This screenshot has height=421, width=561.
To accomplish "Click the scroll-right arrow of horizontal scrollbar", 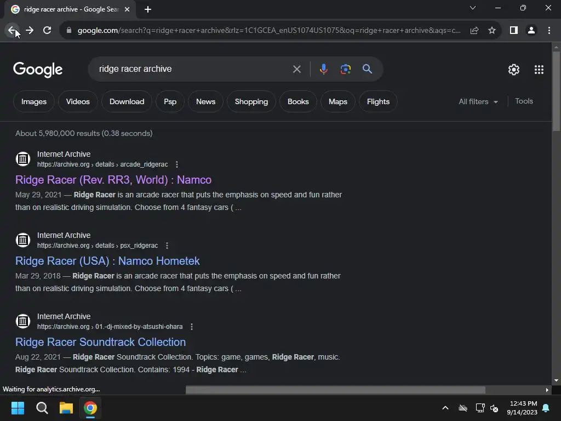I will [x=547, y=390].
